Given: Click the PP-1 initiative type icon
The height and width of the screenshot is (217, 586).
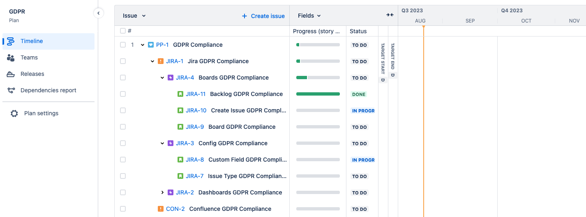Looking at the screenshot, I should pyautogui.click(x=151, y=45).
